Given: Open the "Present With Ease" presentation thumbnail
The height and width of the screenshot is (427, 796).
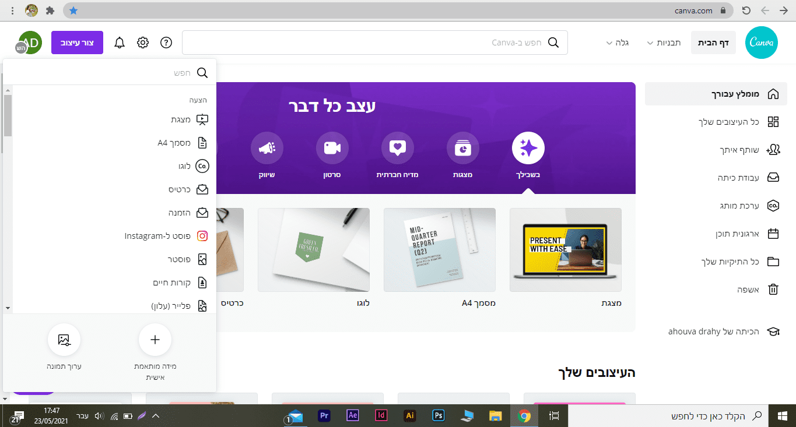Looking at the screenshot, I should tap(565, 249).
